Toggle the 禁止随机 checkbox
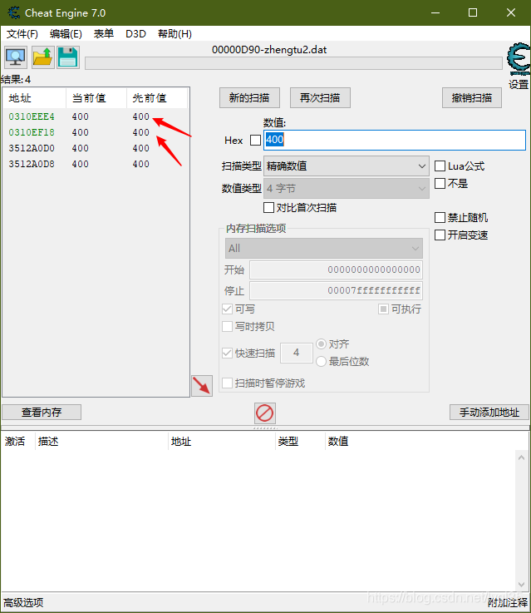531x613 pixels. click(440, 217)
